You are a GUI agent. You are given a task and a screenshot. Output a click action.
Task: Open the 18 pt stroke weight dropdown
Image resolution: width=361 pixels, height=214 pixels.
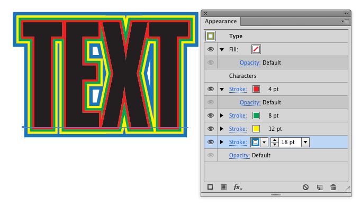tap(305, 142)
